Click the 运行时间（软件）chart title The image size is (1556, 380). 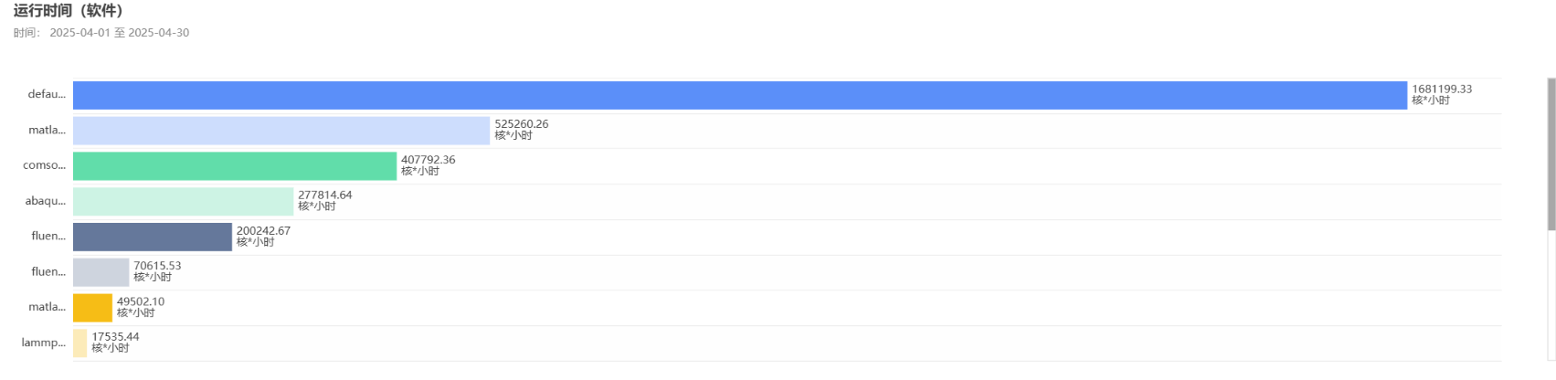(x=69, y=11)
